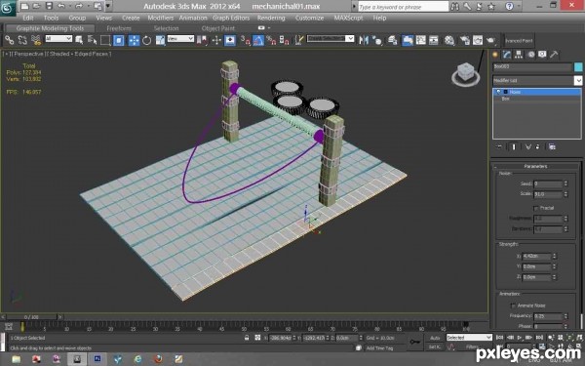Open the Utilities command panel tab
This screenshot has height=366, width=585.
[554, 55]
